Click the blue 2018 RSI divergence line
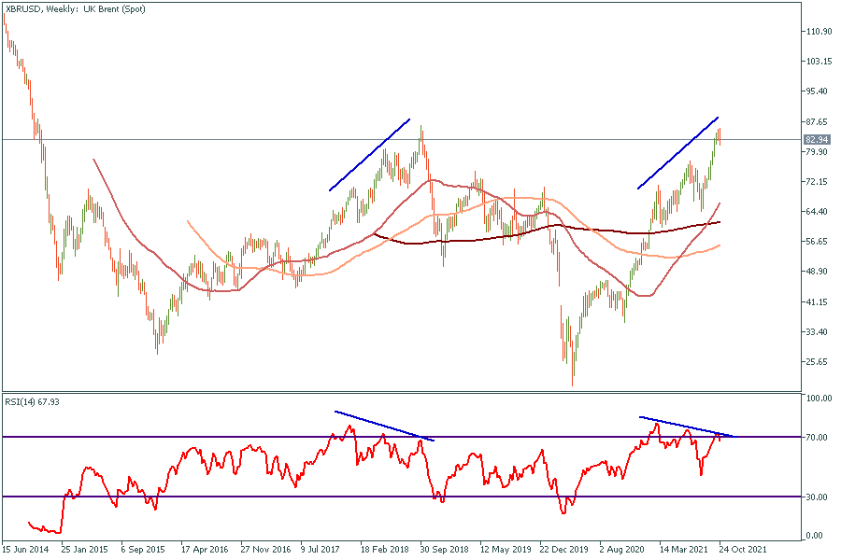Screen dimensions: 841x560 384,425
